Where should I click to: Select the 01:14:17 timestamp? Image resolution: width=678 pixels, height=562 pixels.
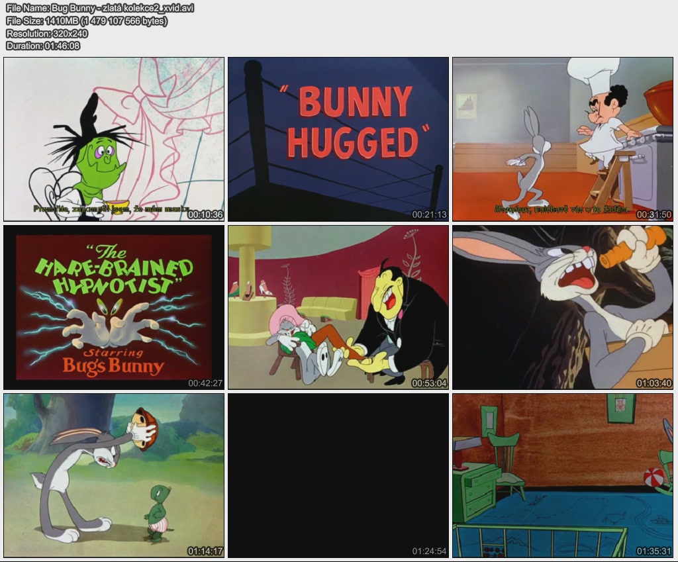click(205, 551)
